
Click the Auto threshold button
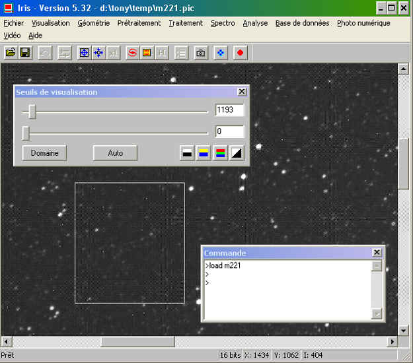[x=115, y=153]
